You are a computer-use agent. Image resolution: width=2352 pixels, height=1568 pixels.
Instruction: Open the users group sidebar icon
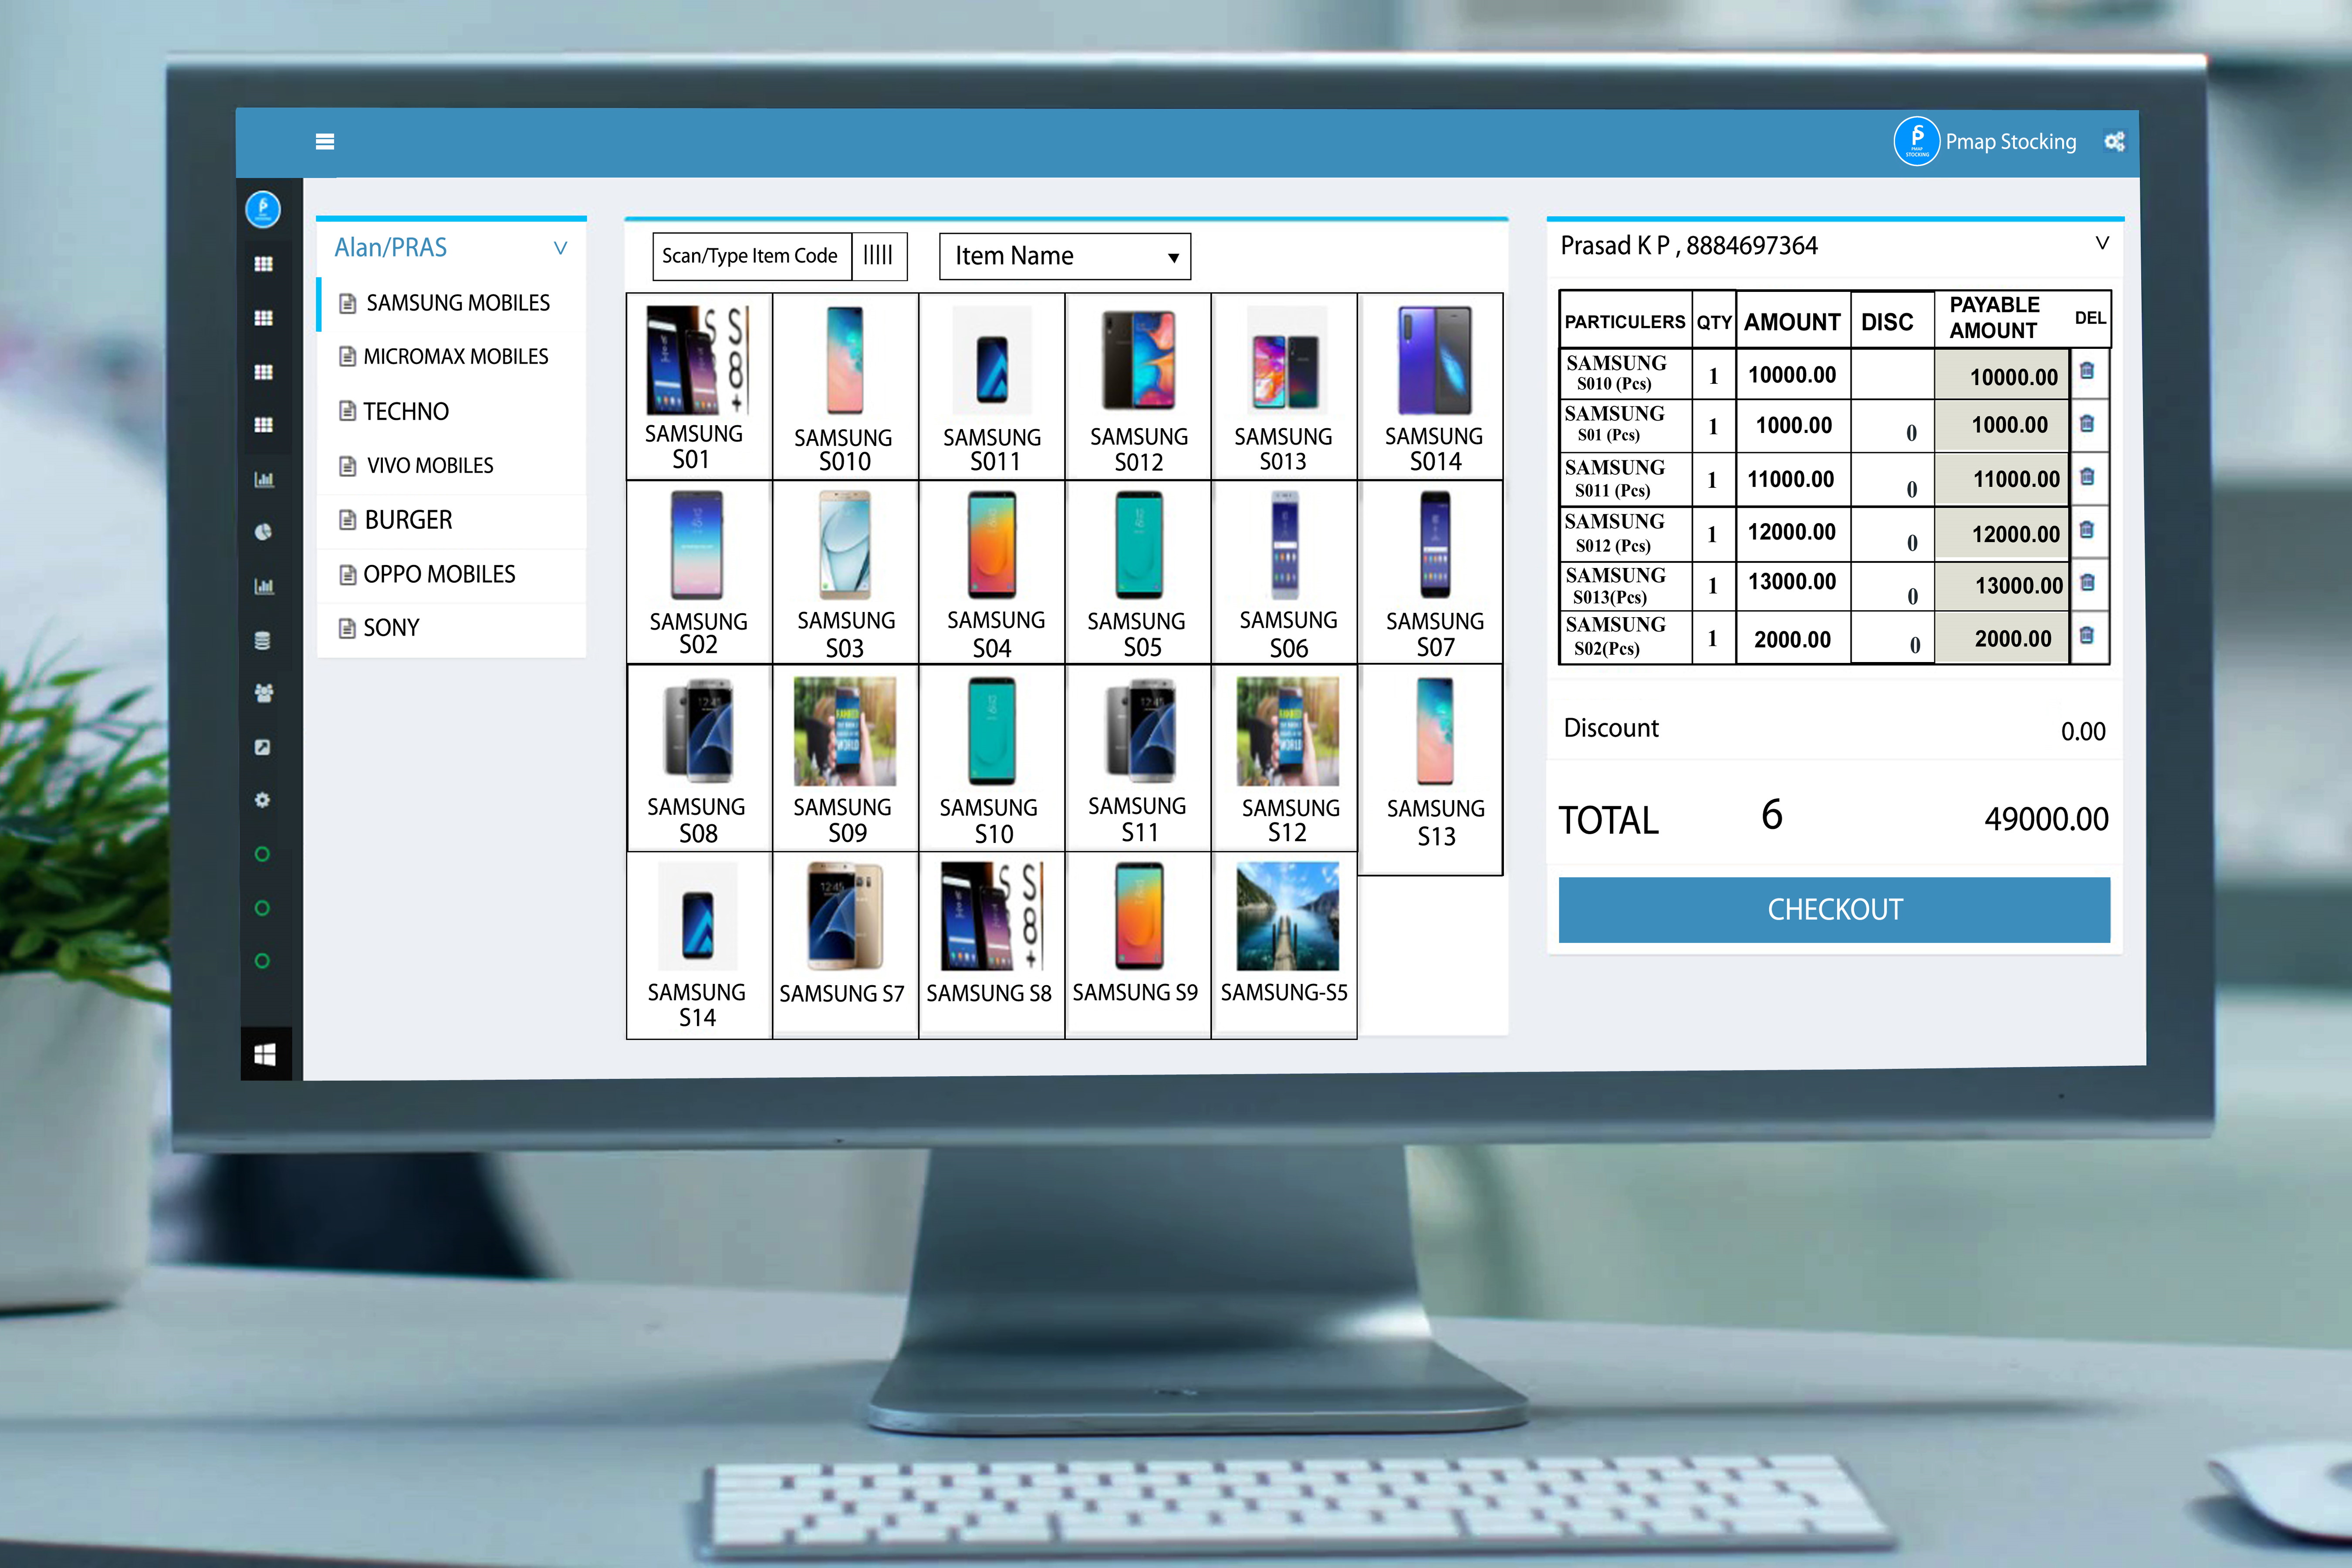[x=263, y=693]
